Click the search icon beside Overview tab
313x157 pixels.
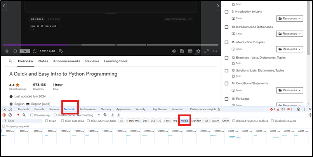point(10,61)
